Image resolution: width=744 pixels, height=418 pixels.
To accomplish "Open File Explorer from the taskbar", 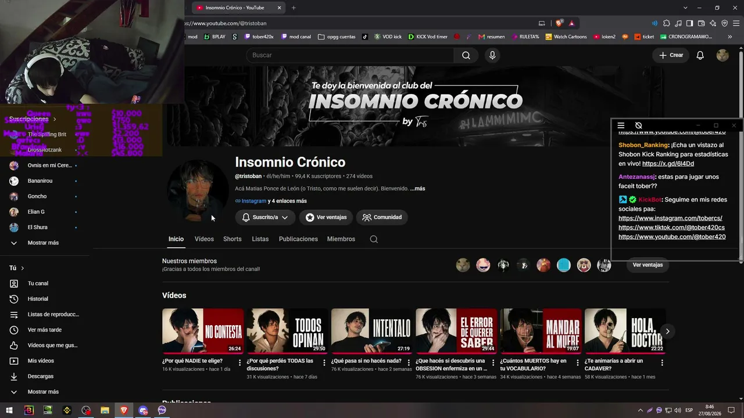I will click(105, 410).
